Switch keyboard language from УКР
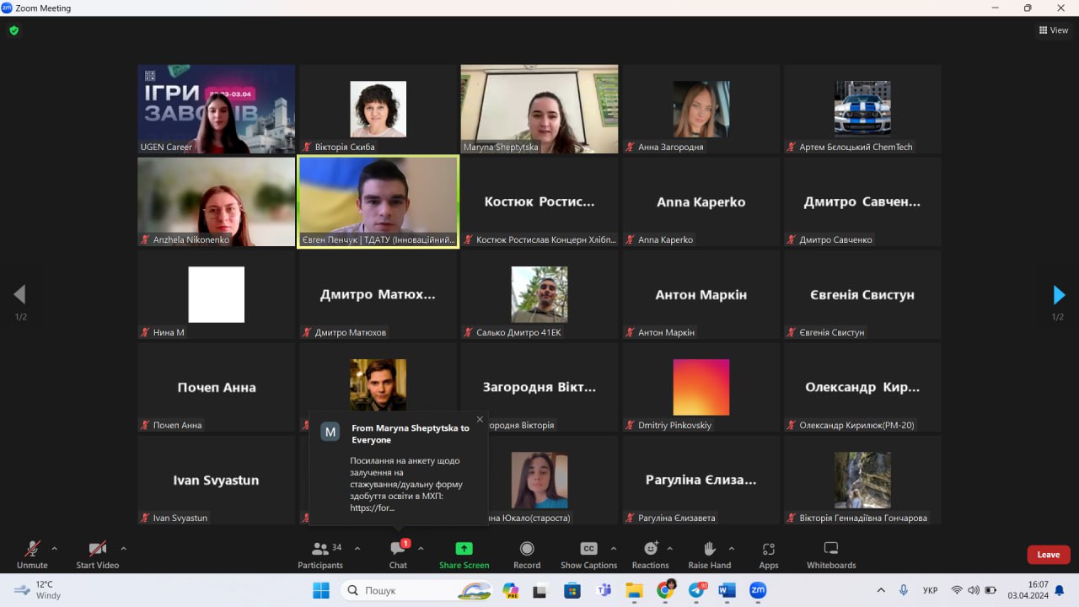This screenshot has width=1079, height=607. pos(931,590)
